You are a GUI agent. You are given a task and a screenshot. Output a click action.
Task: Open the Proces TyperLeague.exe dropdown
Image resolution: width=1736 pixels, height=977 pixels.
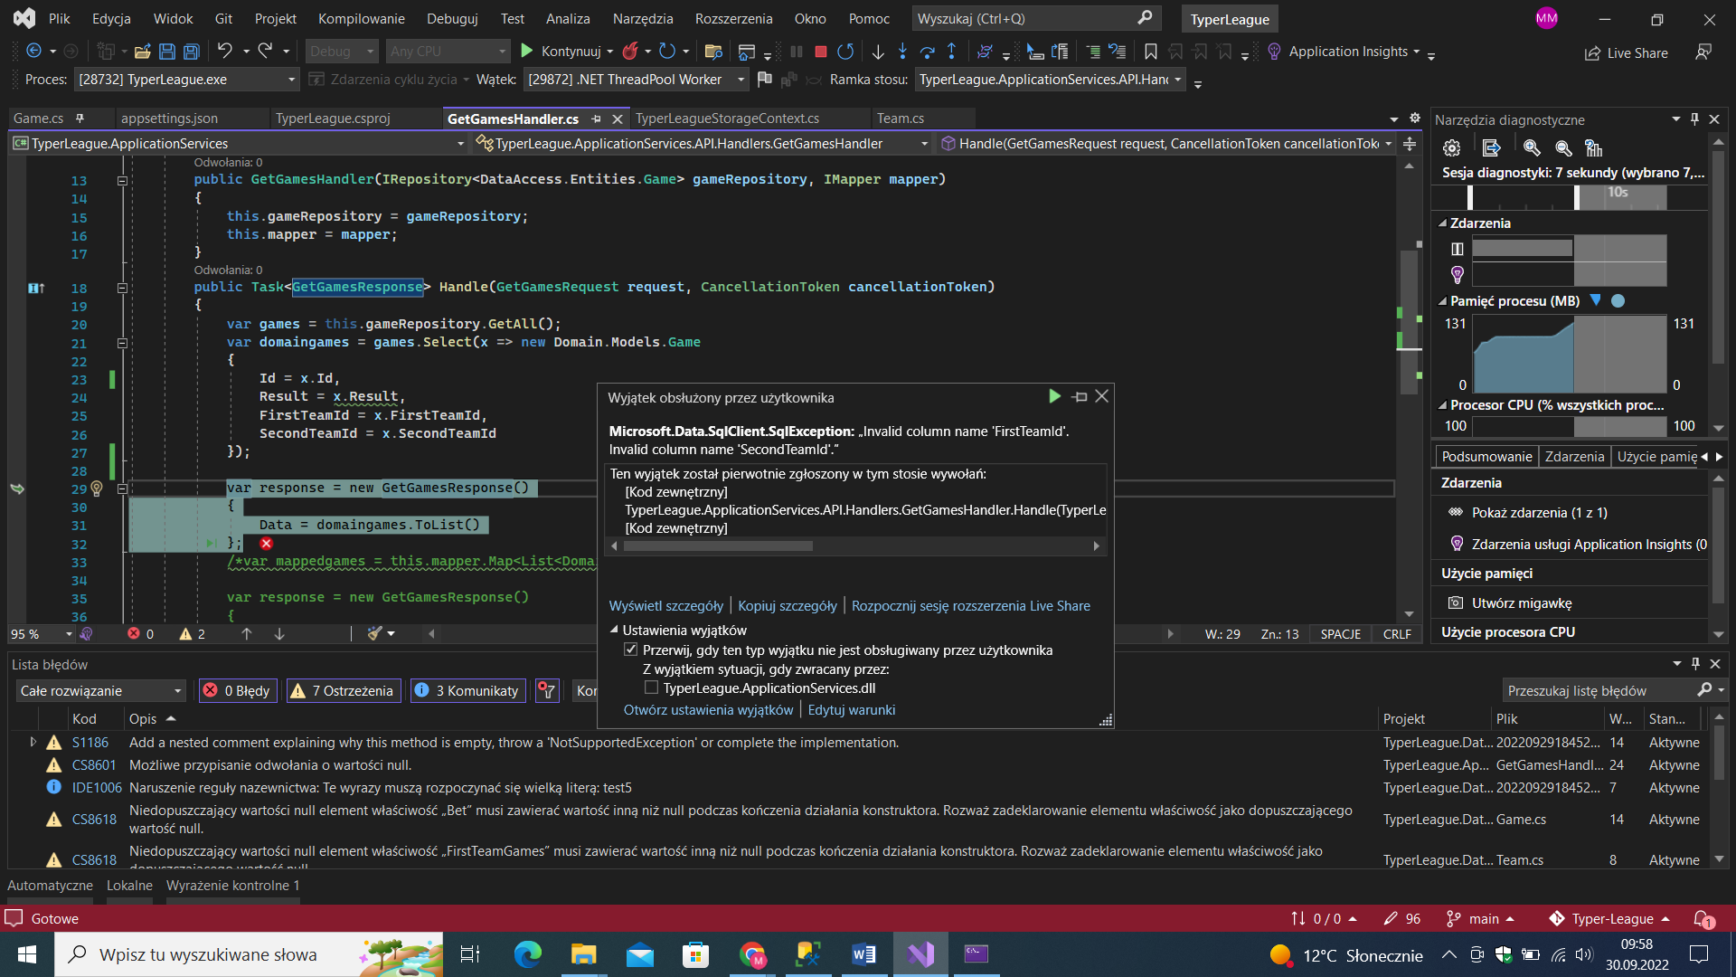click(x=187, y=80)
